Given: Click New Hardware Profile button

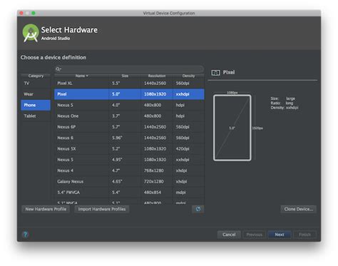Looking at the screenshot, I should (x=46, y=209).
